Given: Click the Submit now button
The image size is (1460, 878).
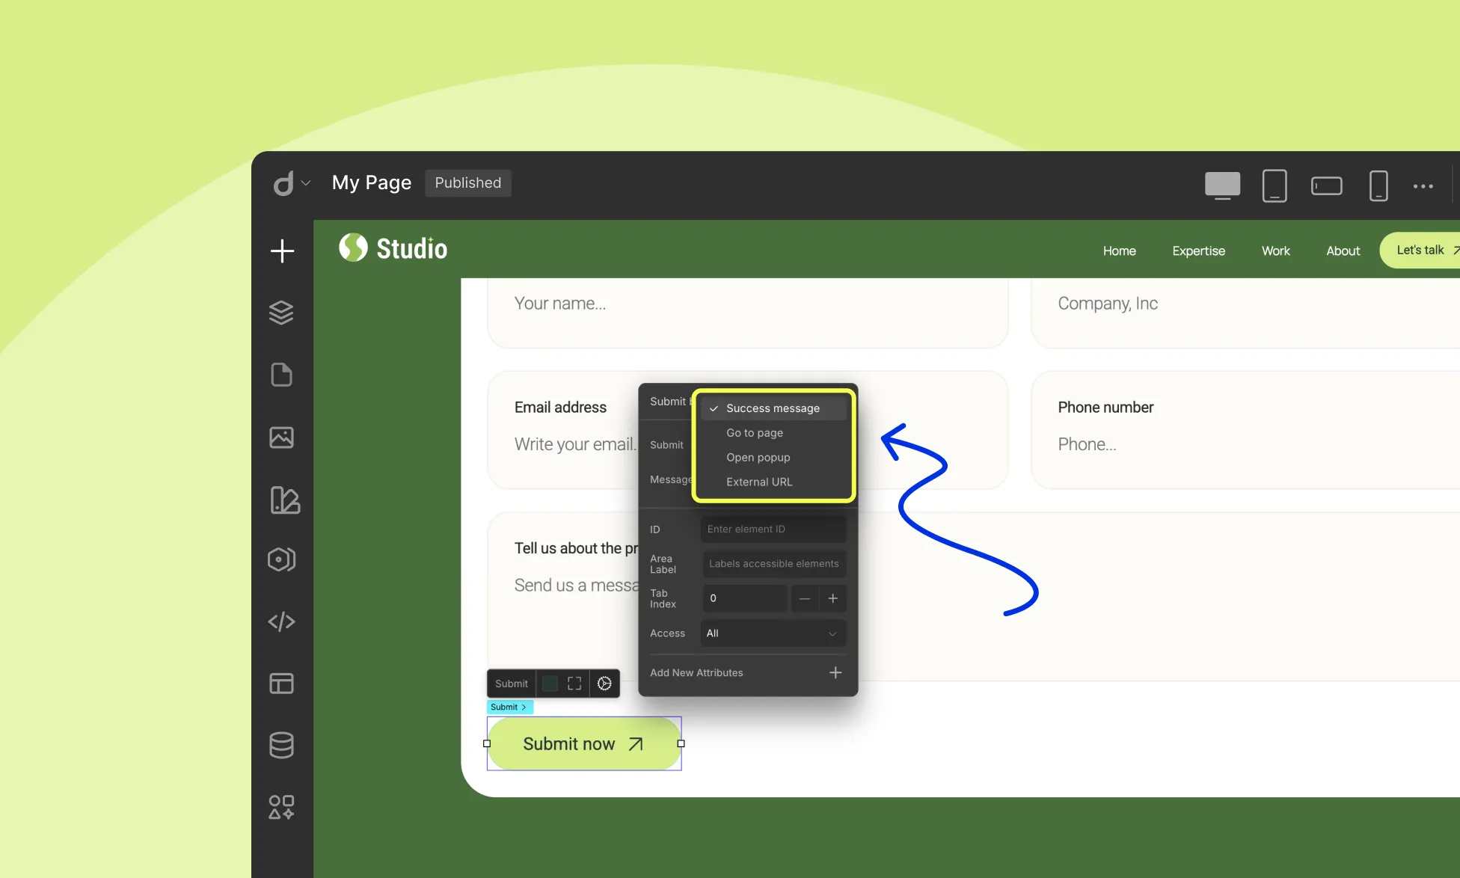Looking at the screenshot, I should (x=583, y=743).
